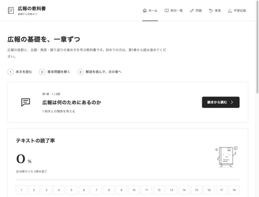Open the 教材一覧 tab

coord(174,11)
